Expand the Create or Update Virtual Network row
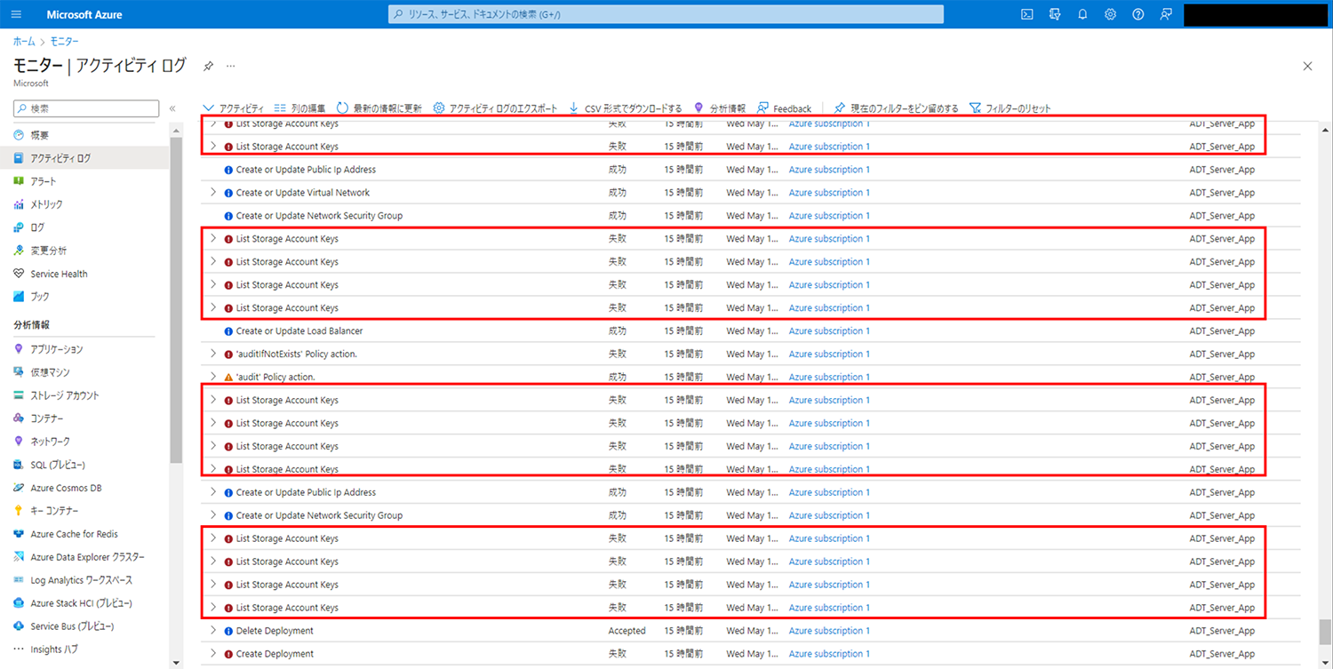The image size is (1333, 669). pyautogui.click(x=213, y=193)
